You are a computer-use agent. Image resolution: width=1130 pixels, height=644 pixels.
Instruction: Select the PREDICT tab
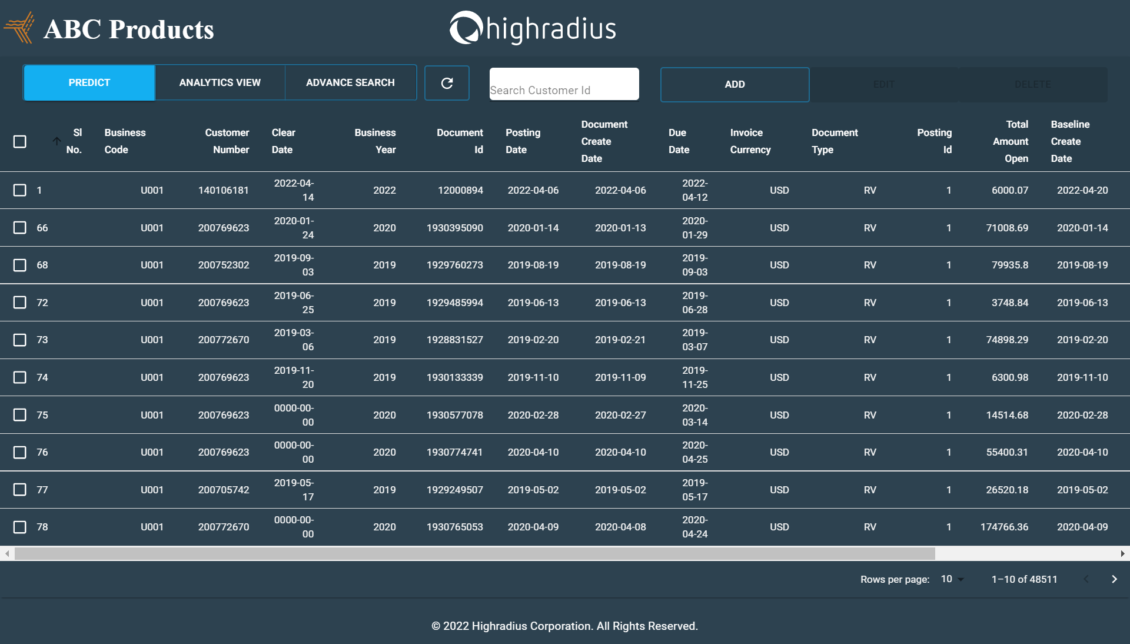pos(88,82)
